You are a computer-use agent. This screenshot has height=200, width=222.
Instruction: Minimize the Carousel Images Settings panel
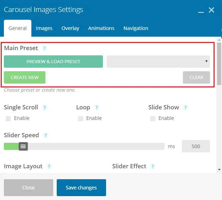tap(201, 11)
